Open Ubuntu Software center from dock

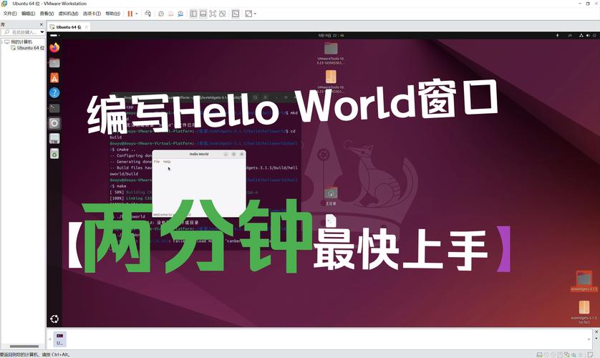pyautogui.click(x=54, y=77)
